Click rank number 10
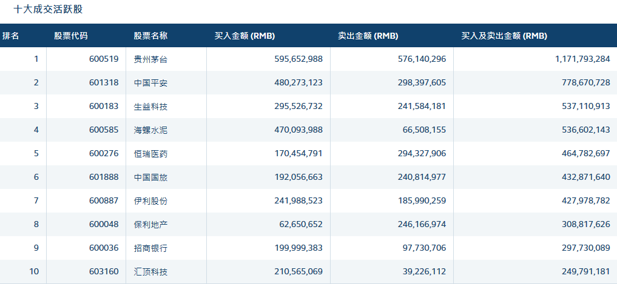This screenshot has width=617, height=284. pos(34,271)
